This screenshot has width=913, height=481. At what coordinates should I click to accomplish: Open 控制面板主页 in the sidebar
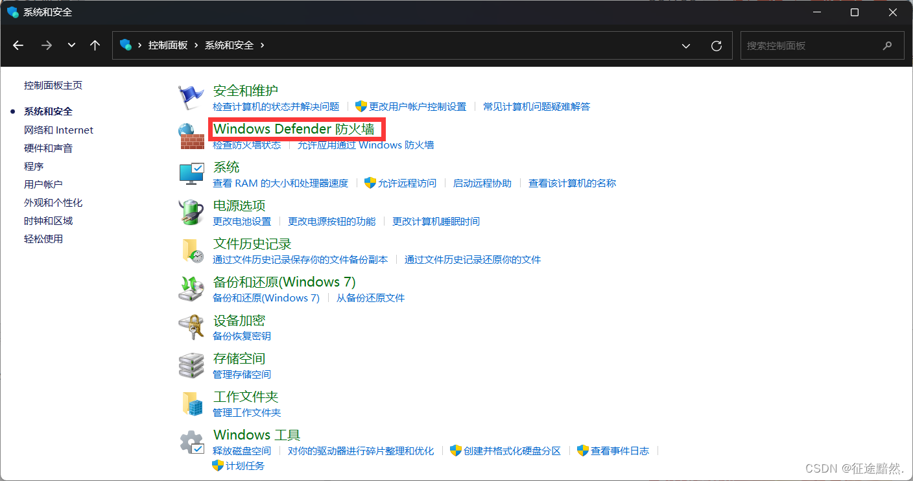(x=53, y=86)
